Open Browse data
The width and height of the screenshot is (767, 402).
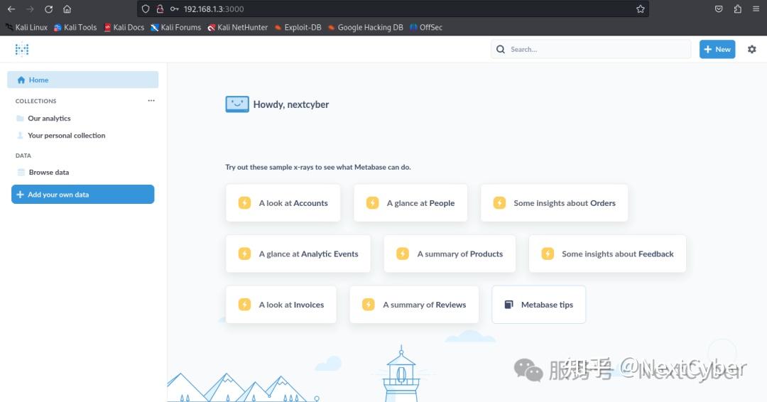pyautogui.click(x=48, y=172)
